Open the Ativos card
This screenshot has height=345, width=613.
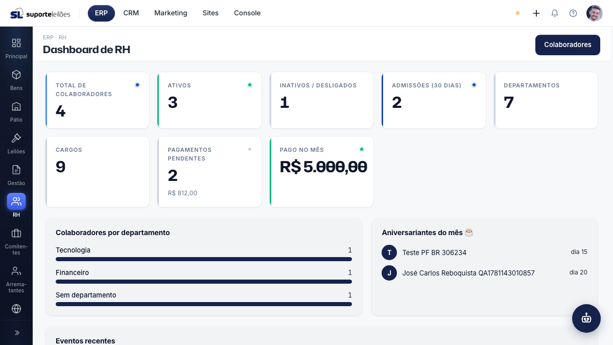tap(209, 100)
